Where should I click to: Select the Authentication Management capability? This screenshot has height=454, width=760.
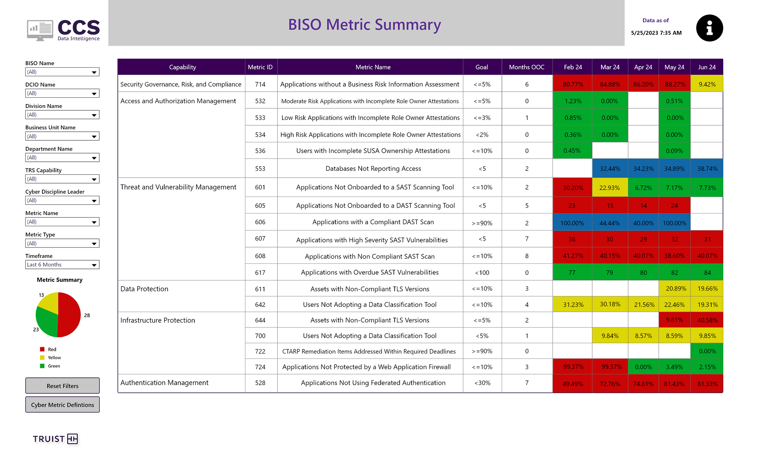(164, 383)
